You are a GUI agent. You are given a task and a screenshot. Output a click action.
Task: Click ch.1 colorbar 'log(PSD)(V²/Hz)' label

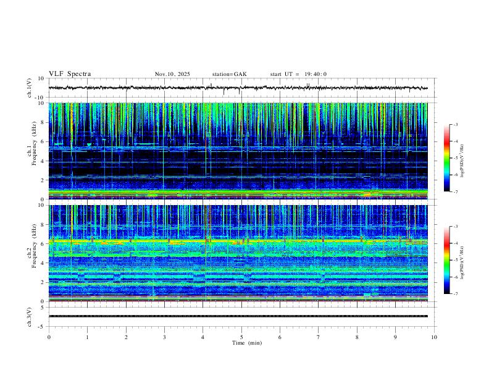(462, 161)
